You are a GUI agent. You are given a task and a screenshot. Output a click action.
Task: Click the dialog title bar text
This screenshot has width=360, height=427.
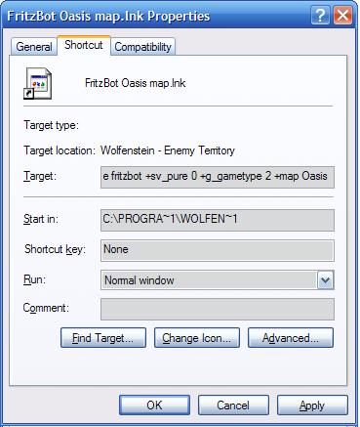point(108,16)
